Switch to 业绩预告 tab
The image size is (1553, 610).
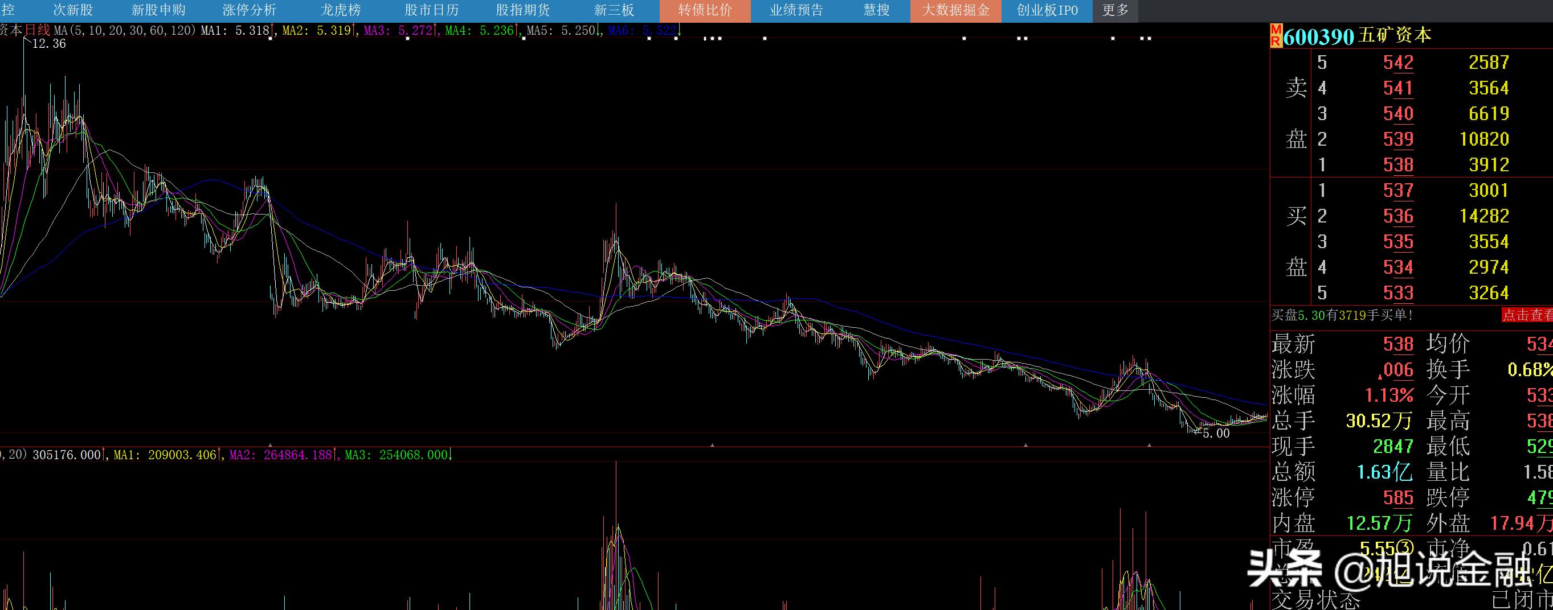tap(796, 10)
